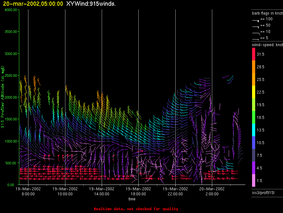The image size is (283, 213).
Task: Click the yellow 20-mar-2002,05:00:00 timestamp title
Action: click(x=33, y=4)
